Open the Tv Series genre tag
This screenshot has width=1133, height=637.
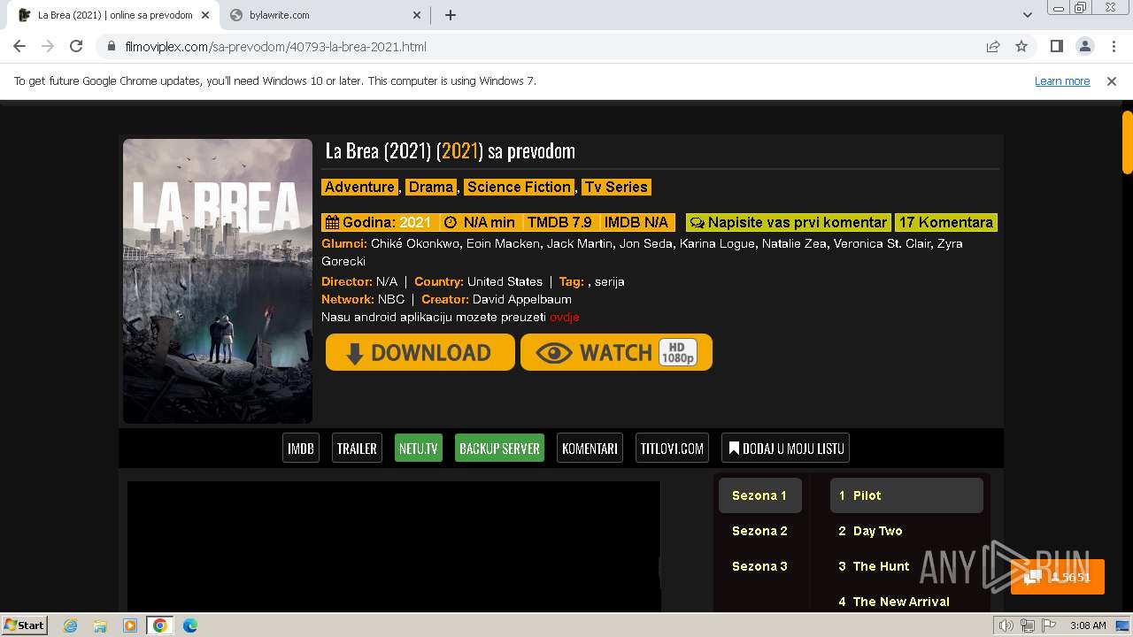click(616, 187)
